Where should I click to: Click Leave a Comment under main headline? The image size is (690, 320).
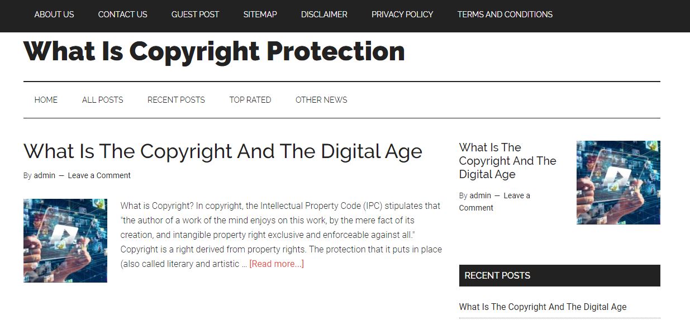pyautogui.click(x=99, y=175)
